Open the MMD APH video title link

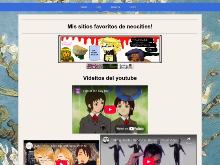coord(62,146)
